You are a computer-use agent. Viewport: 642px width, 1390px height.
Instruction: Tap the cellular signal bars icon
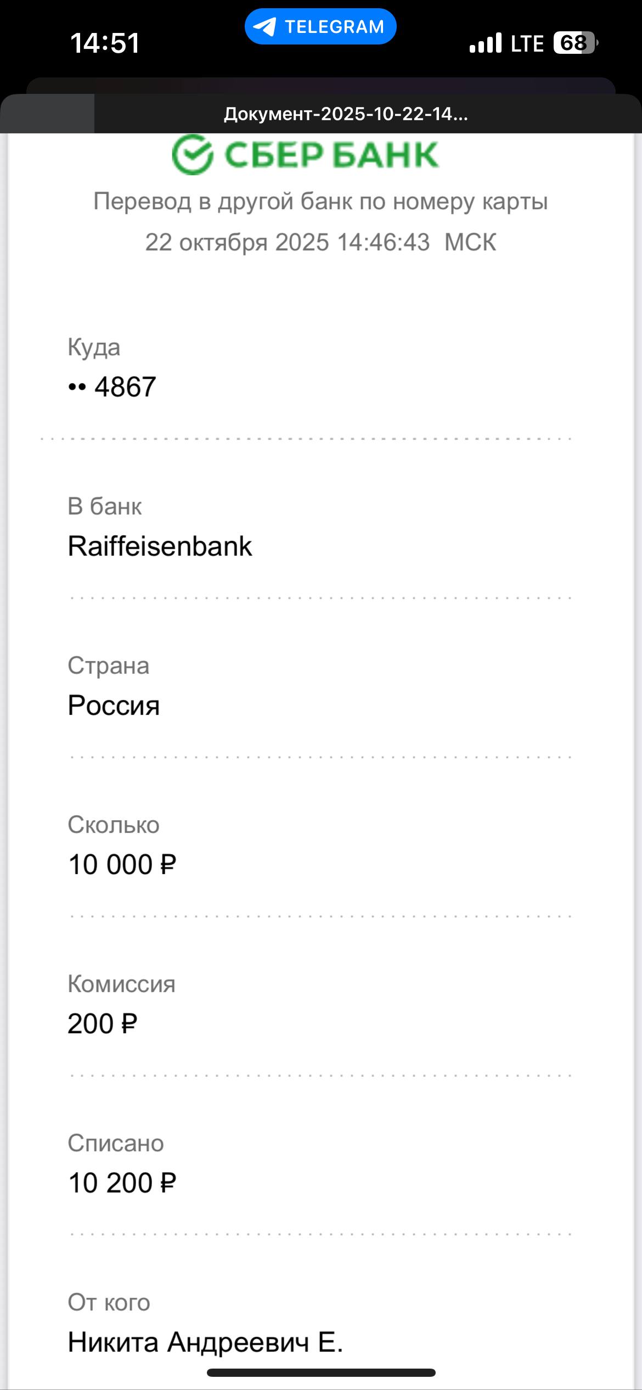[x=486, y=43]
